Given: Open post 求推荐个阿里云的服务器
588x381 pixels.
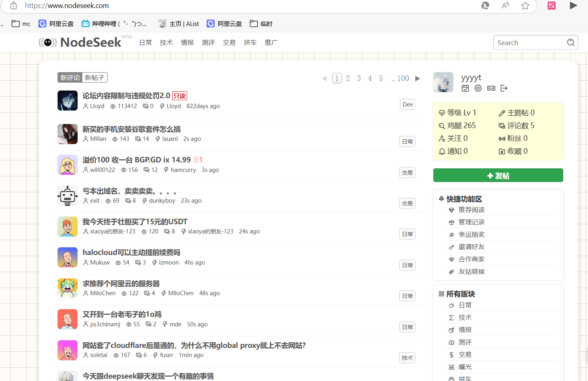Looking at the screenshot, I should coord(121,283).
